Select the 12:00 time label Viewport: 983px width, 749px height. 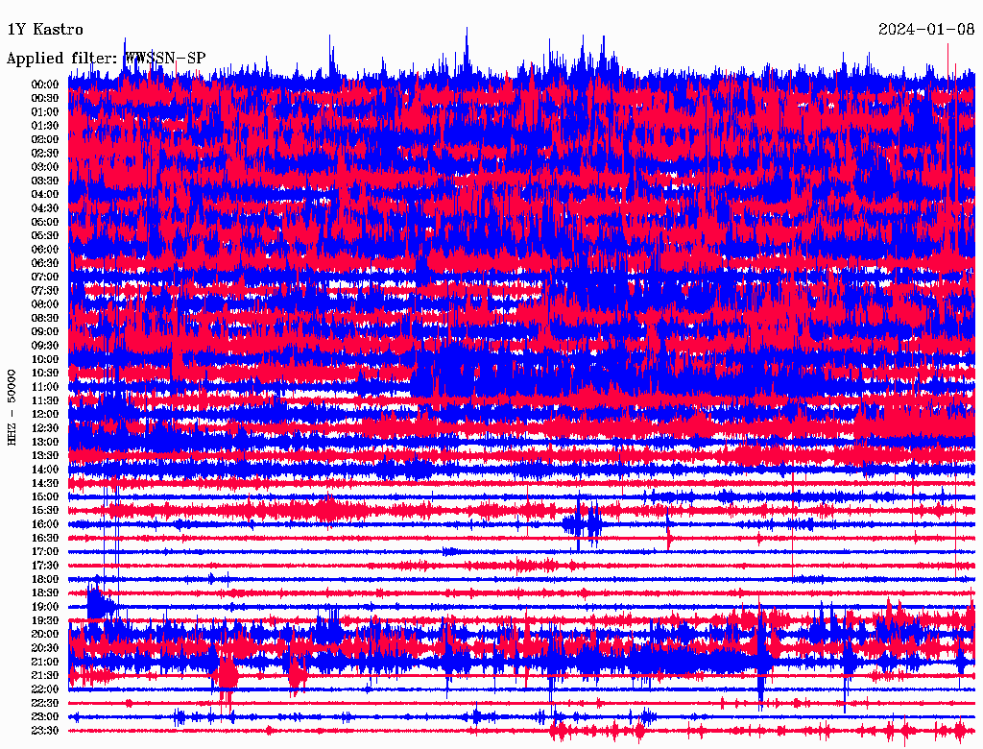pyautogui.click(x=45, y=415)
